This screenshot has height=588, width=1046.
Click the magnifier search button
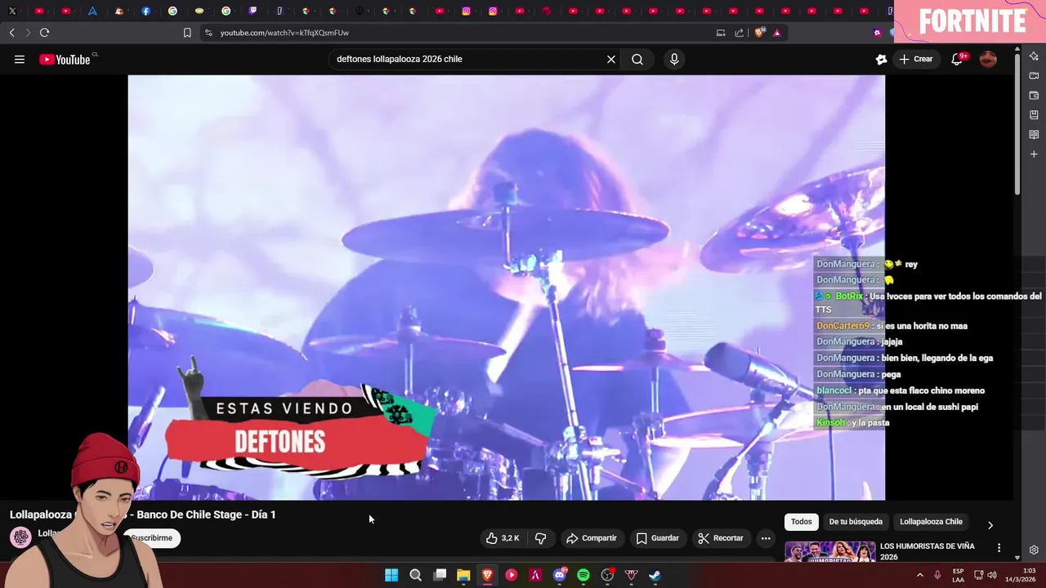point(637,59)
